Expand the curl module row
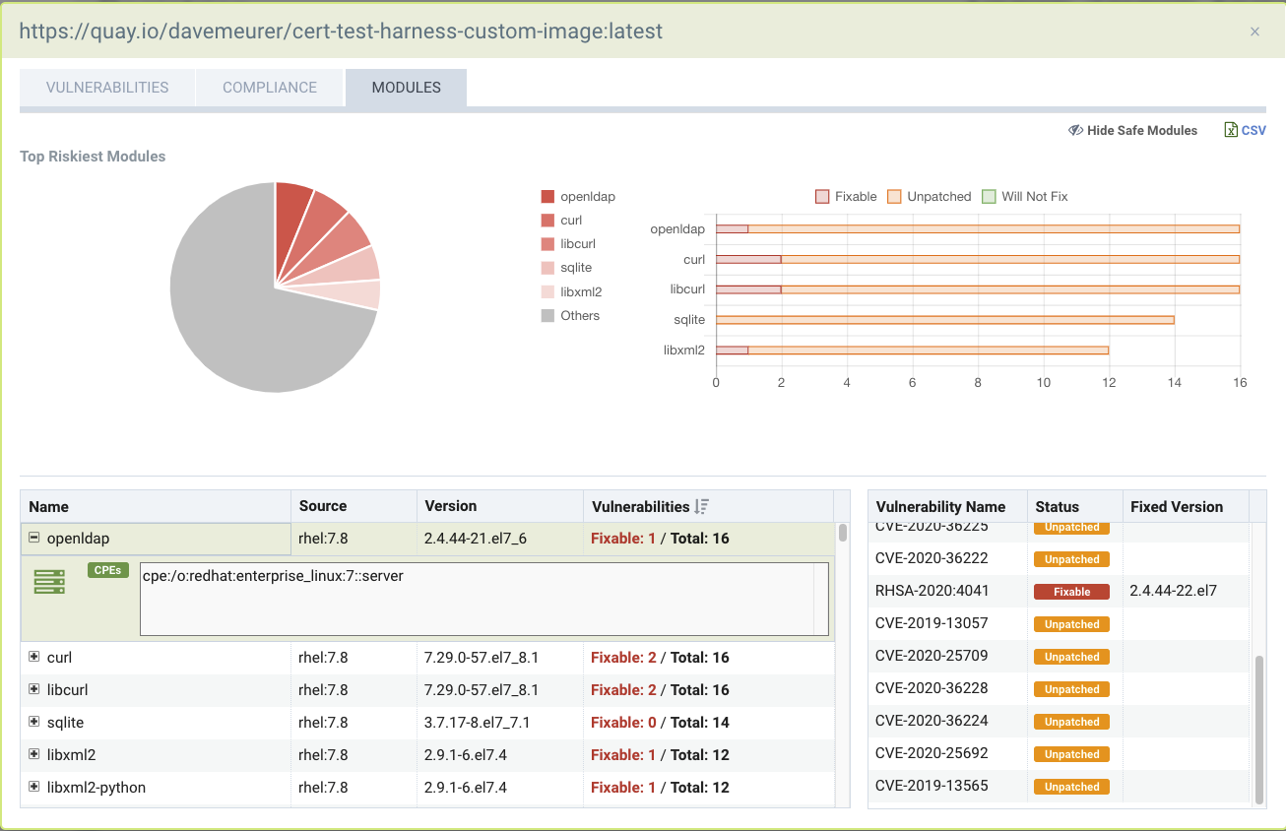Viewport: 1286px width, 831px height. (32, 657)
